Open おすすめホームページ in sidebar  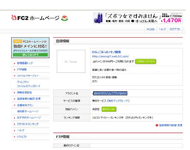(x=29, y=117)
